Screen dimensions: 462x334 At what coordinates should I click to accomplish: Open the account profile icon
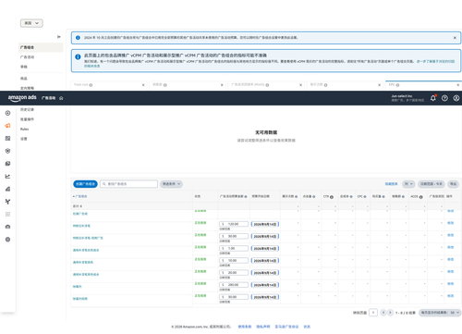(x=456, y=98)
